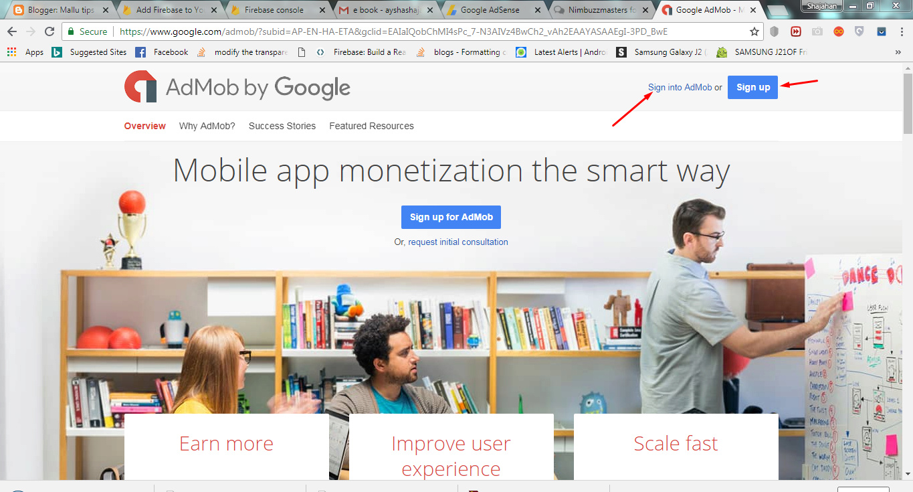Open the Shajahan profile button

click(x=821, y=5)
